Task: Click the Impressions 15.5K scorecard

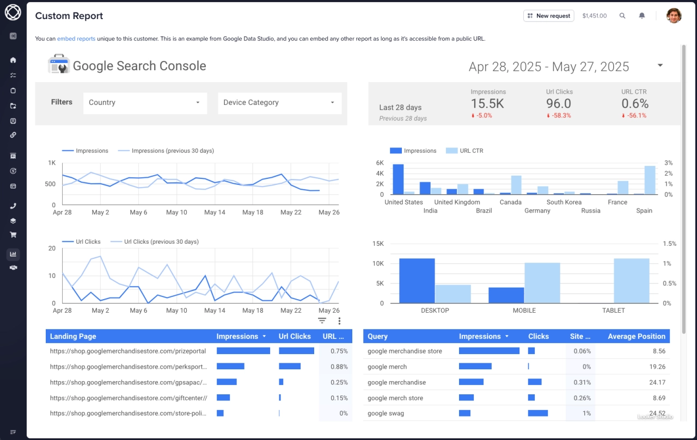Action: click(488, 103)
